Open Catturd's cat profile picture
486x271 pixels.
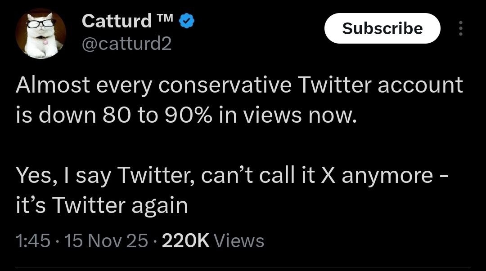point(40,34)
